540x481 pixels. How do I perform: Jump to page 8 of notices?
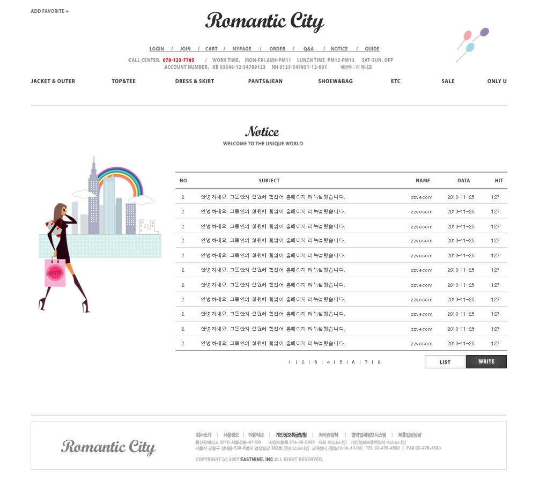point(379,362)
